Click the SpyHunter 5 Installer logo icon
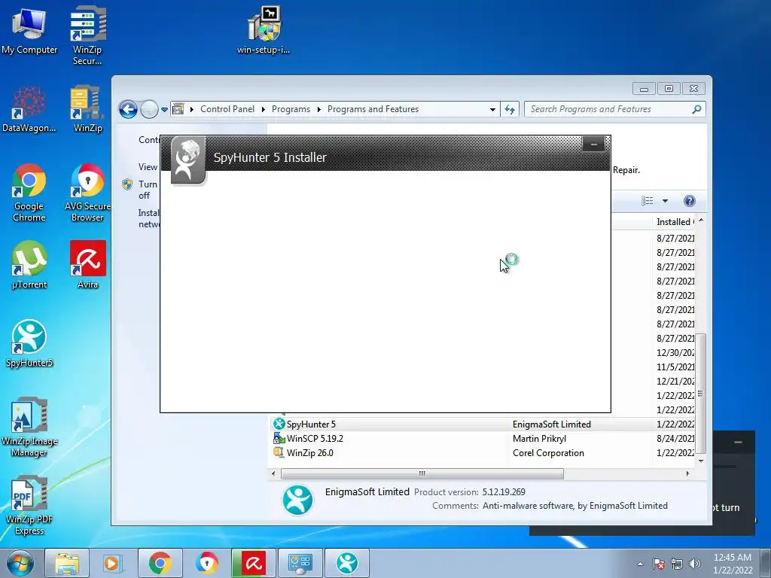 (x=187, y=160)
